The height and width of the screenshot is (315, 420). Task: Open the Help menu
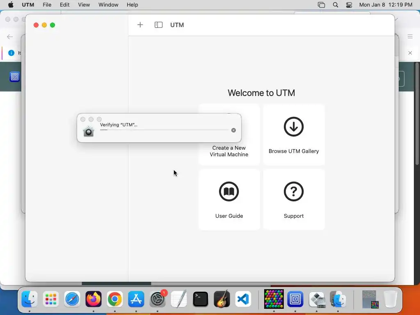click(132, 5)
